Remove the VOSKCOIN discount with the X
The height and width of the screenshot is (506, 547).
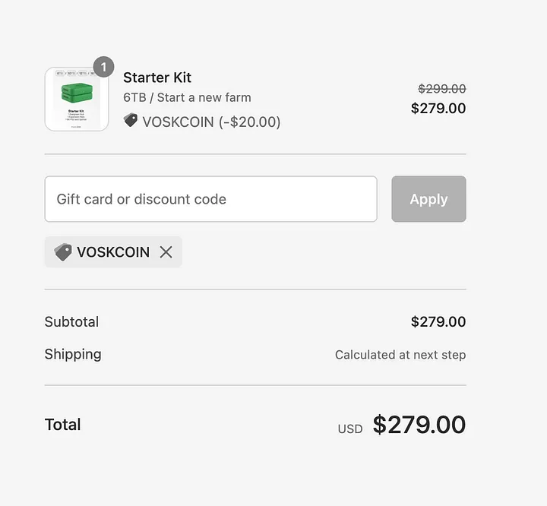coord(166,252)
